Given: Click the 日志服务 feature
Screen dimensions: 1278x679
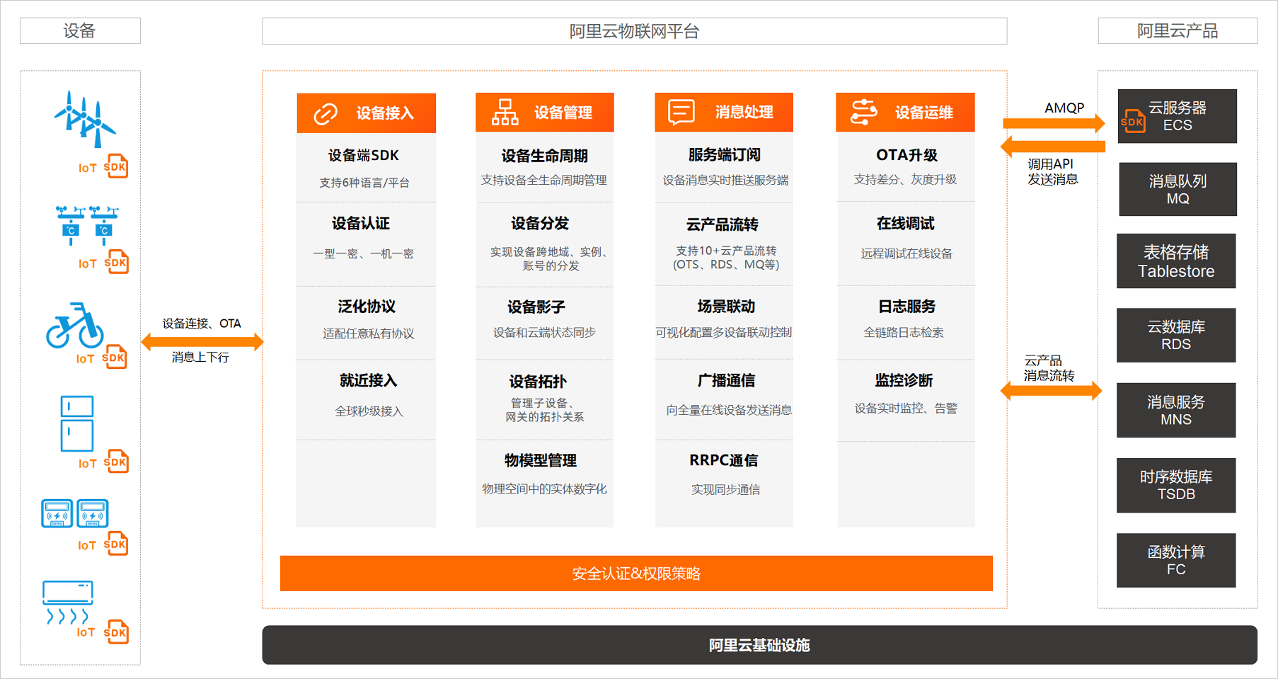Looking at the screenshot, I should (x=906, y=307).
